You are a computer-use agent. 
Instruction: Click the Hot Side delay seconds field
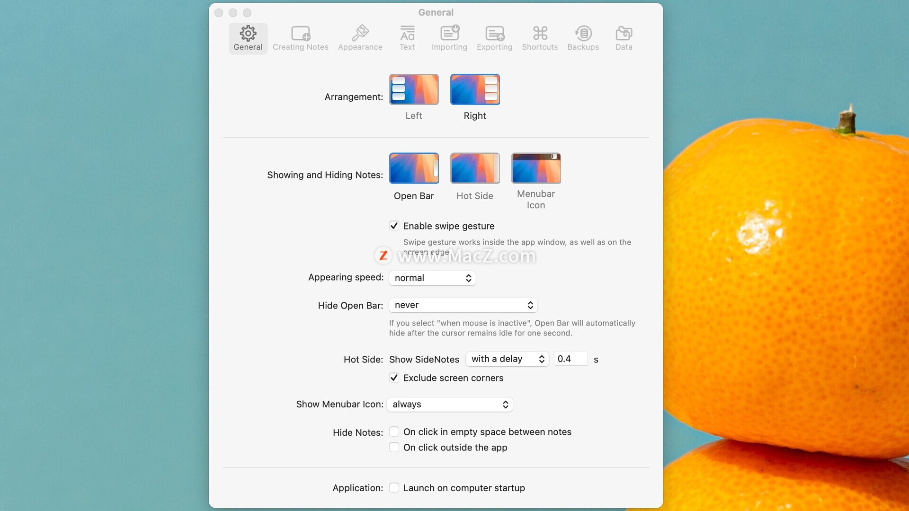[x=571, y=359]
